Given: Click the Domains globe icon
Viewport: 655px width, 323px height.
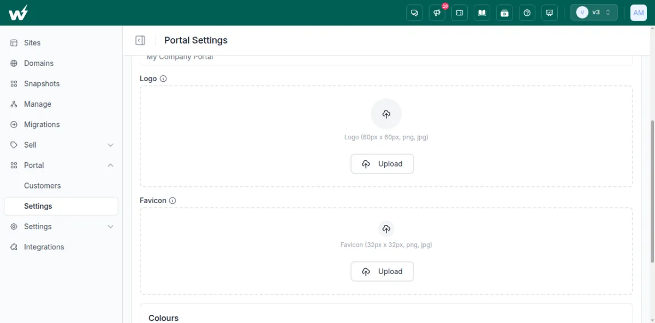Looking at the screenshot, I should coord(14,63).
